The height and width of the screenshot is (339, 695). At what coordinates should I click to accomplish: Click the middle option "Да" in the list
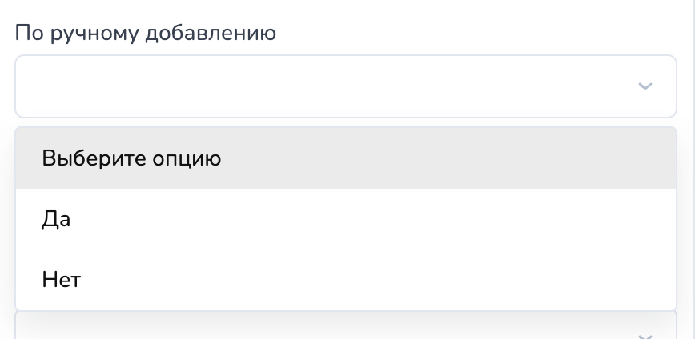[x=346, y=219]
